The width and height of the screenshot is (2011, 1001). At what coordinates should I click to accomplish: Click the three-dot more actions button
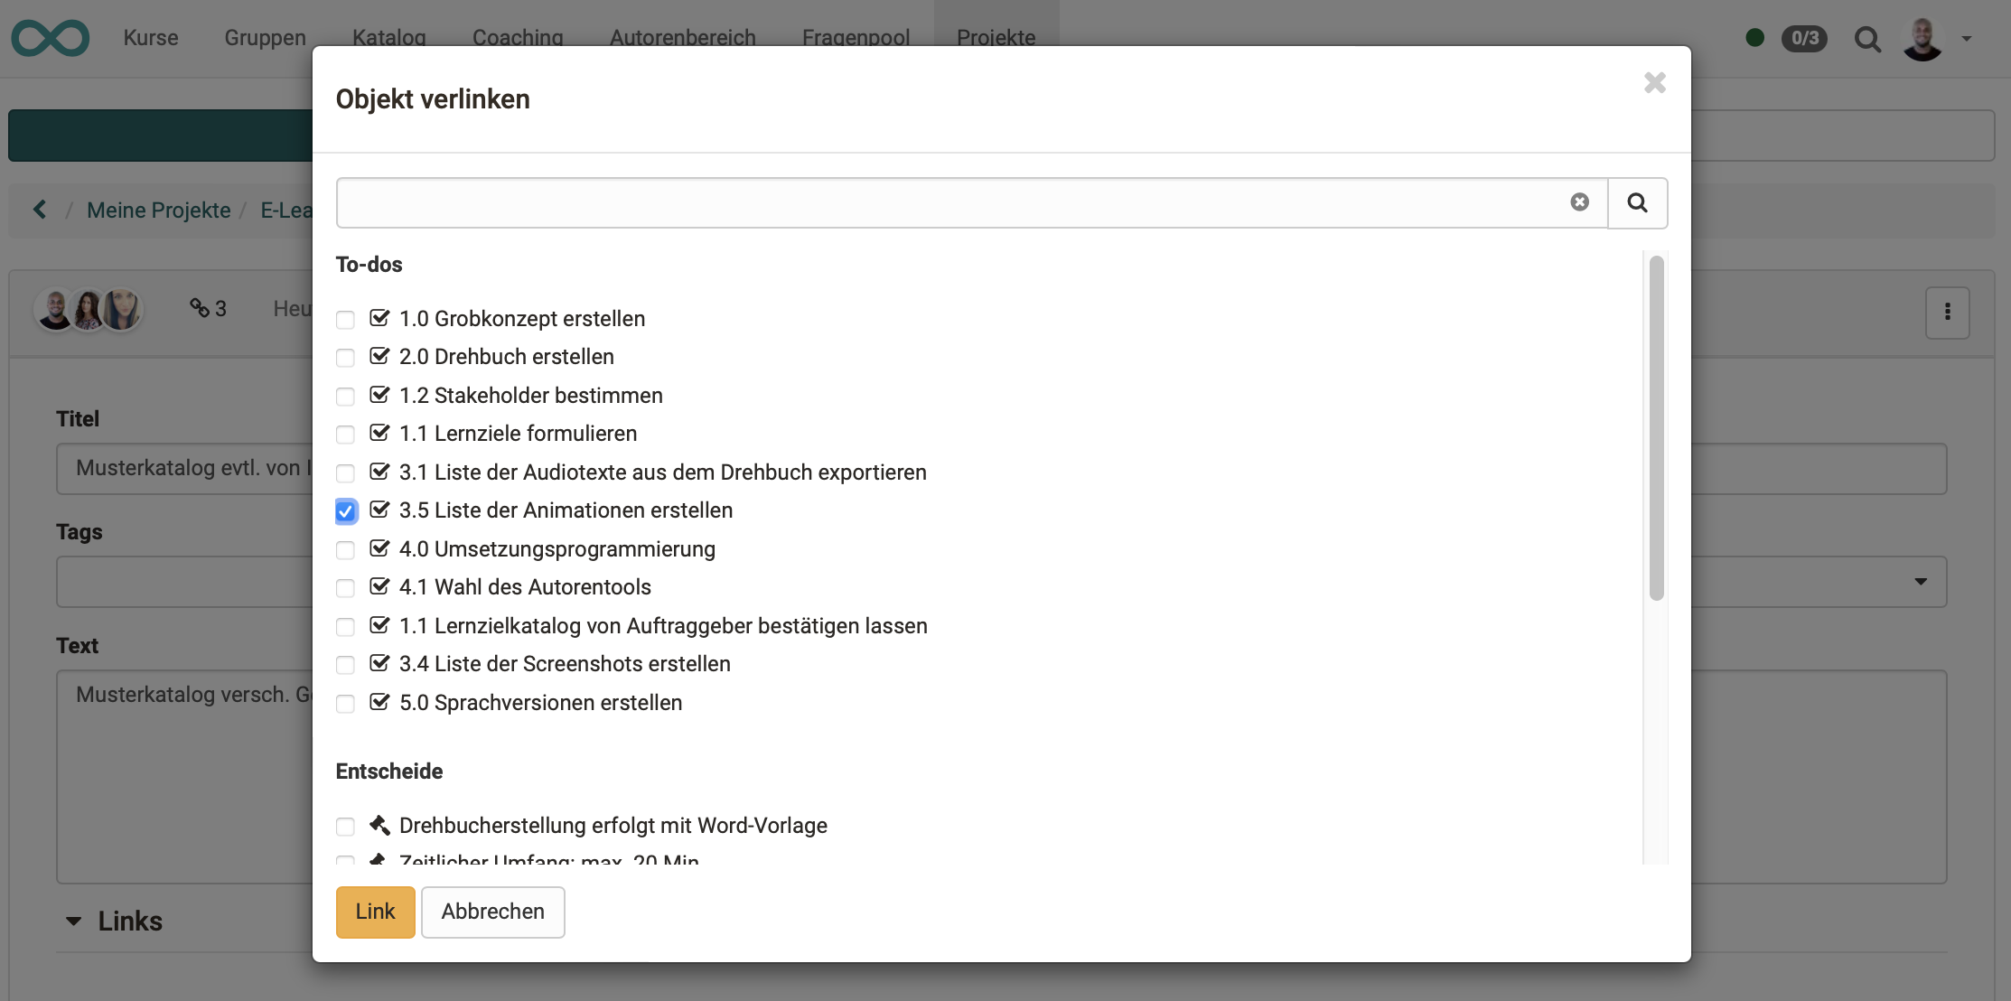coord(1947,313)
